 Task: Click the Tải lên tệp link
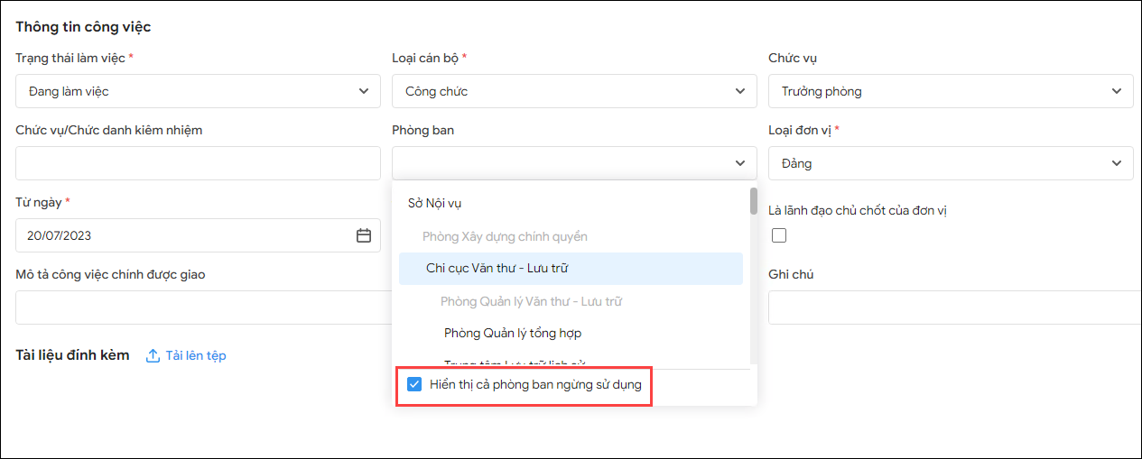[196, 355]
